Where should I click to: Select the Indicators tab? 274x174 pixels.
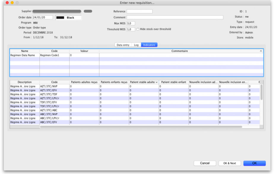149,45
